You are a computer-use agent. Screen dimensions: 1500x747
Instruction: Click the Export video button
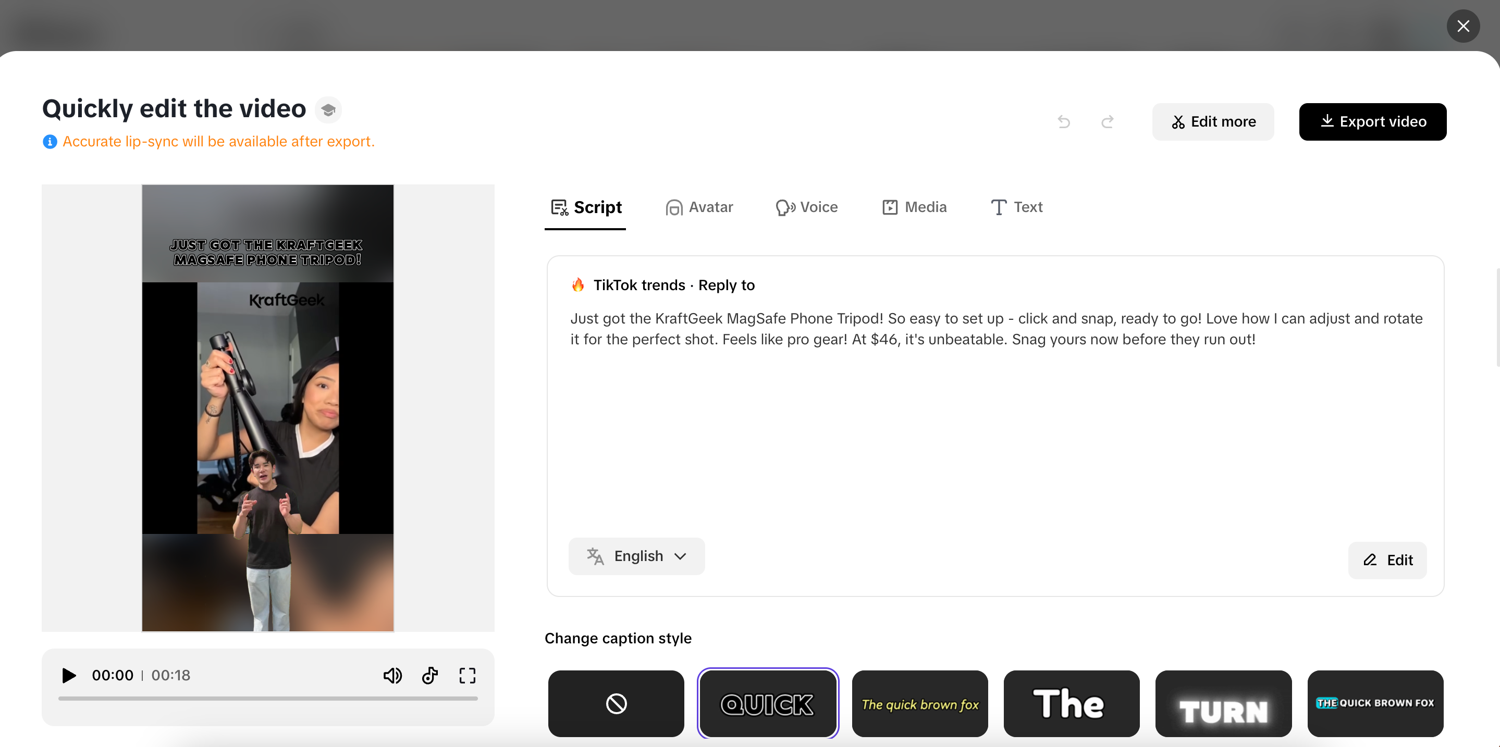[1372, 121]
